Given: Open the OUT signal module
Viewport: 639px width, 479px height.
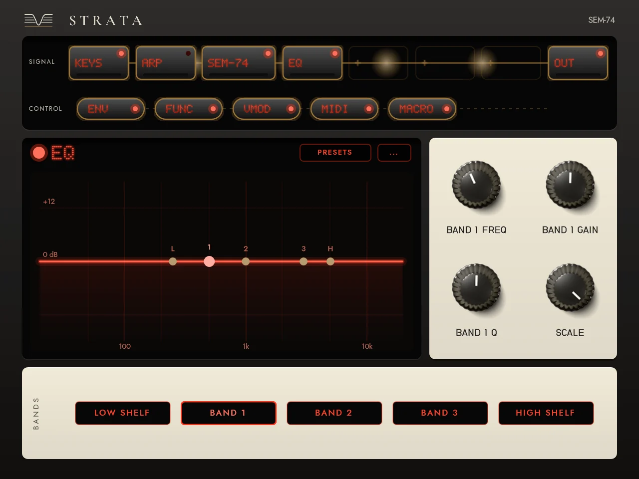Looking at the screenshot, I should coord(578,63).
